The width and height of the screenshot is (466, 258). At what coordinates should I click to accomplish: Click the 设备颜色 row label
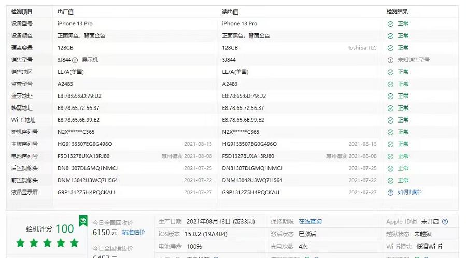22,36
